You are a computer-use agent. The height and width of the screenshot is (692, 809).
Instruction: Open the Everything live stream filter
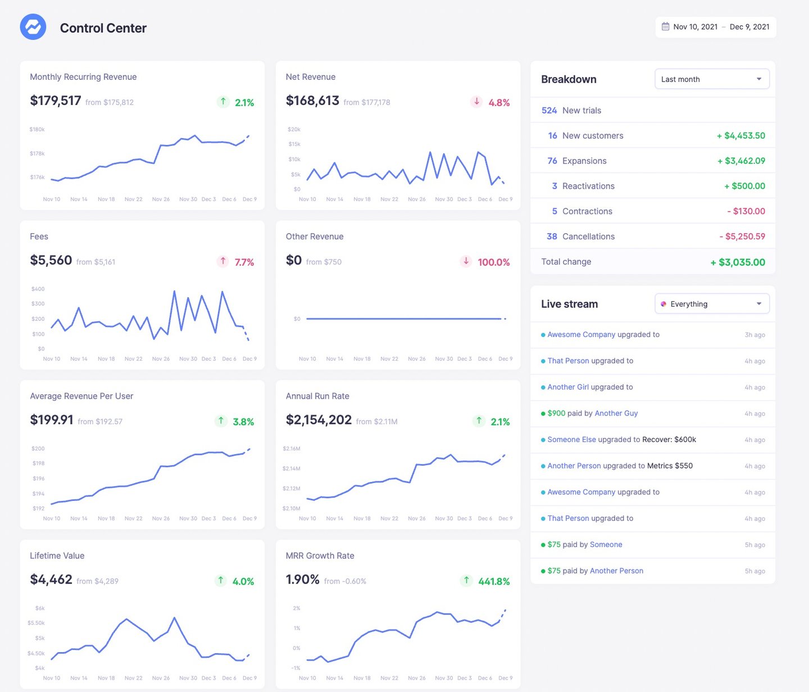coord(711,303)
